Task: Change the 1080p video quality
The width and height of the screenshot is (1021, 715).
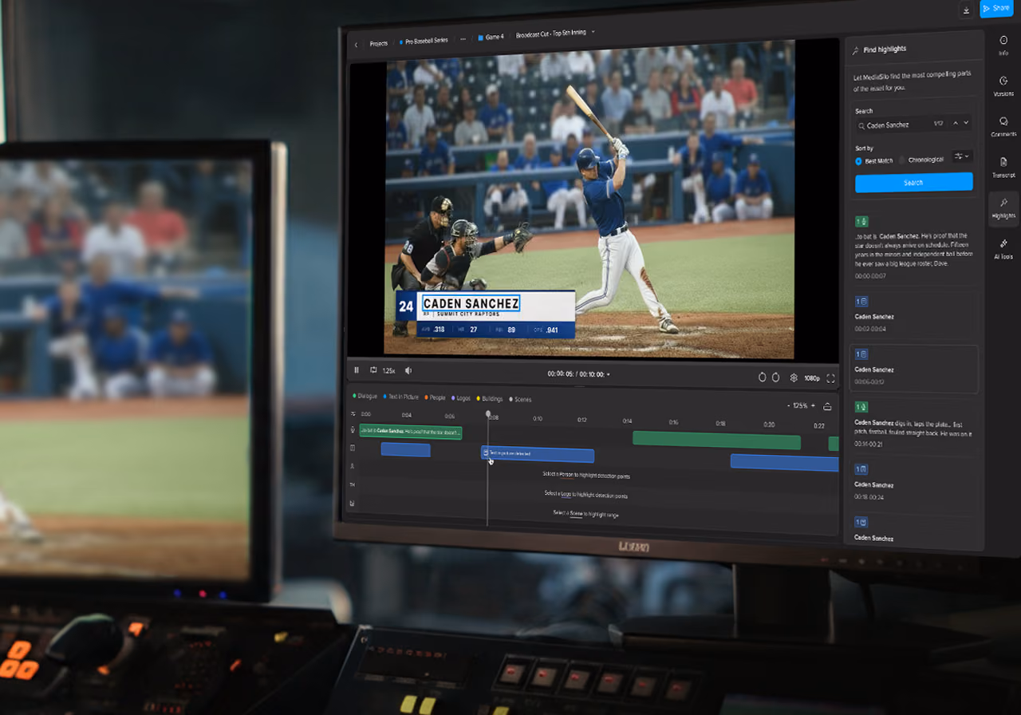Action: tap(812, 378)
